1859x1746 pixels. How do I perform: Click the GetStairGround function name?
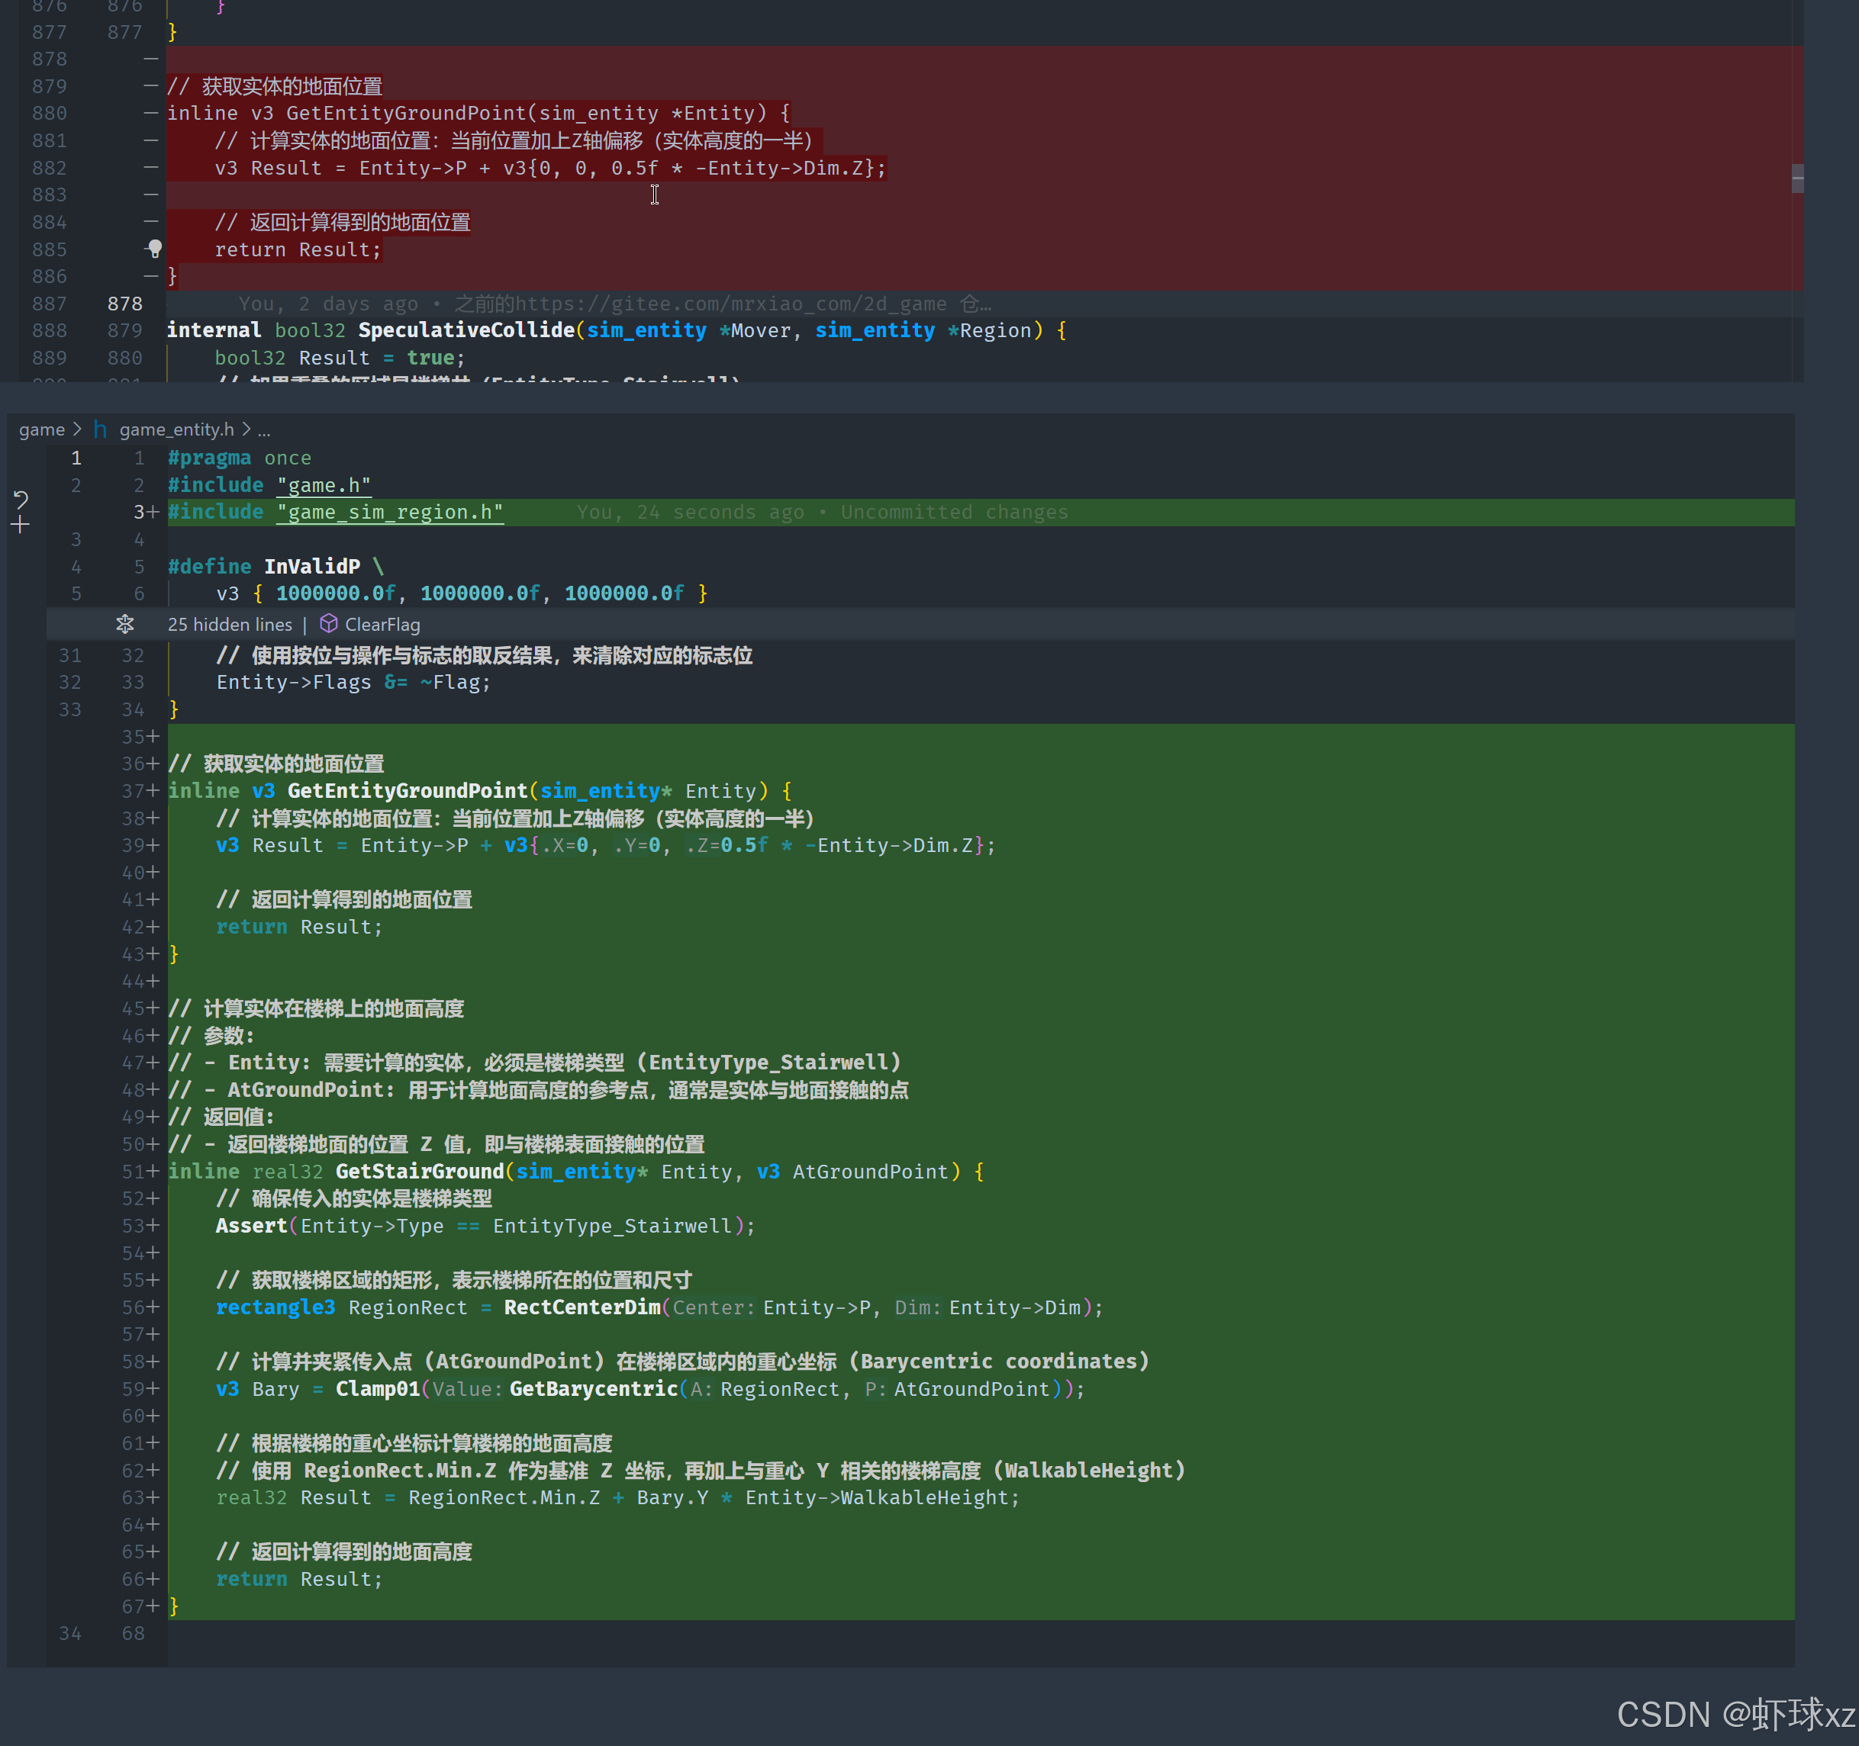pos(419,1171)
